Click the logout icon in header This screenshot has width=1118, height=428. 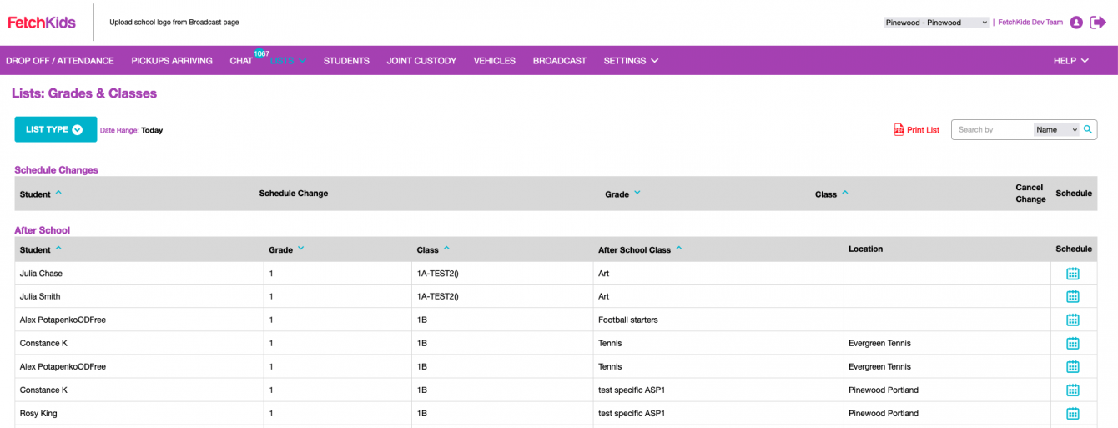1098,23
